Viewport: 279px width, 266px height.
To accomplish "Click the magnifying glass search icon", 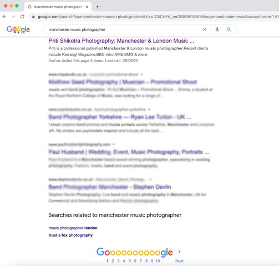I will [229, 29].
